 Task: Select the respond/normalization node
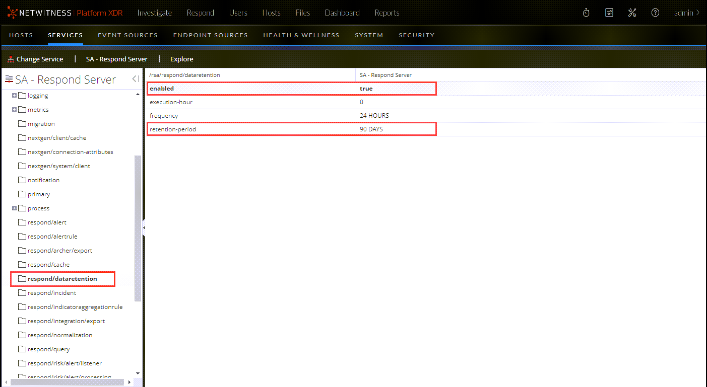[x=60, y=335]
